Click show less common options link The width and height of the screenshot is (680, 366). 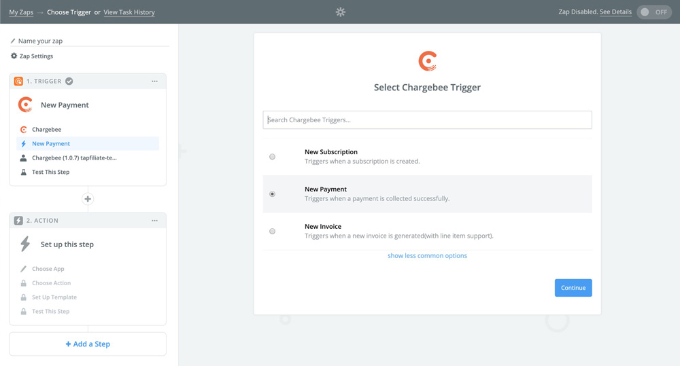click(427, 255)
